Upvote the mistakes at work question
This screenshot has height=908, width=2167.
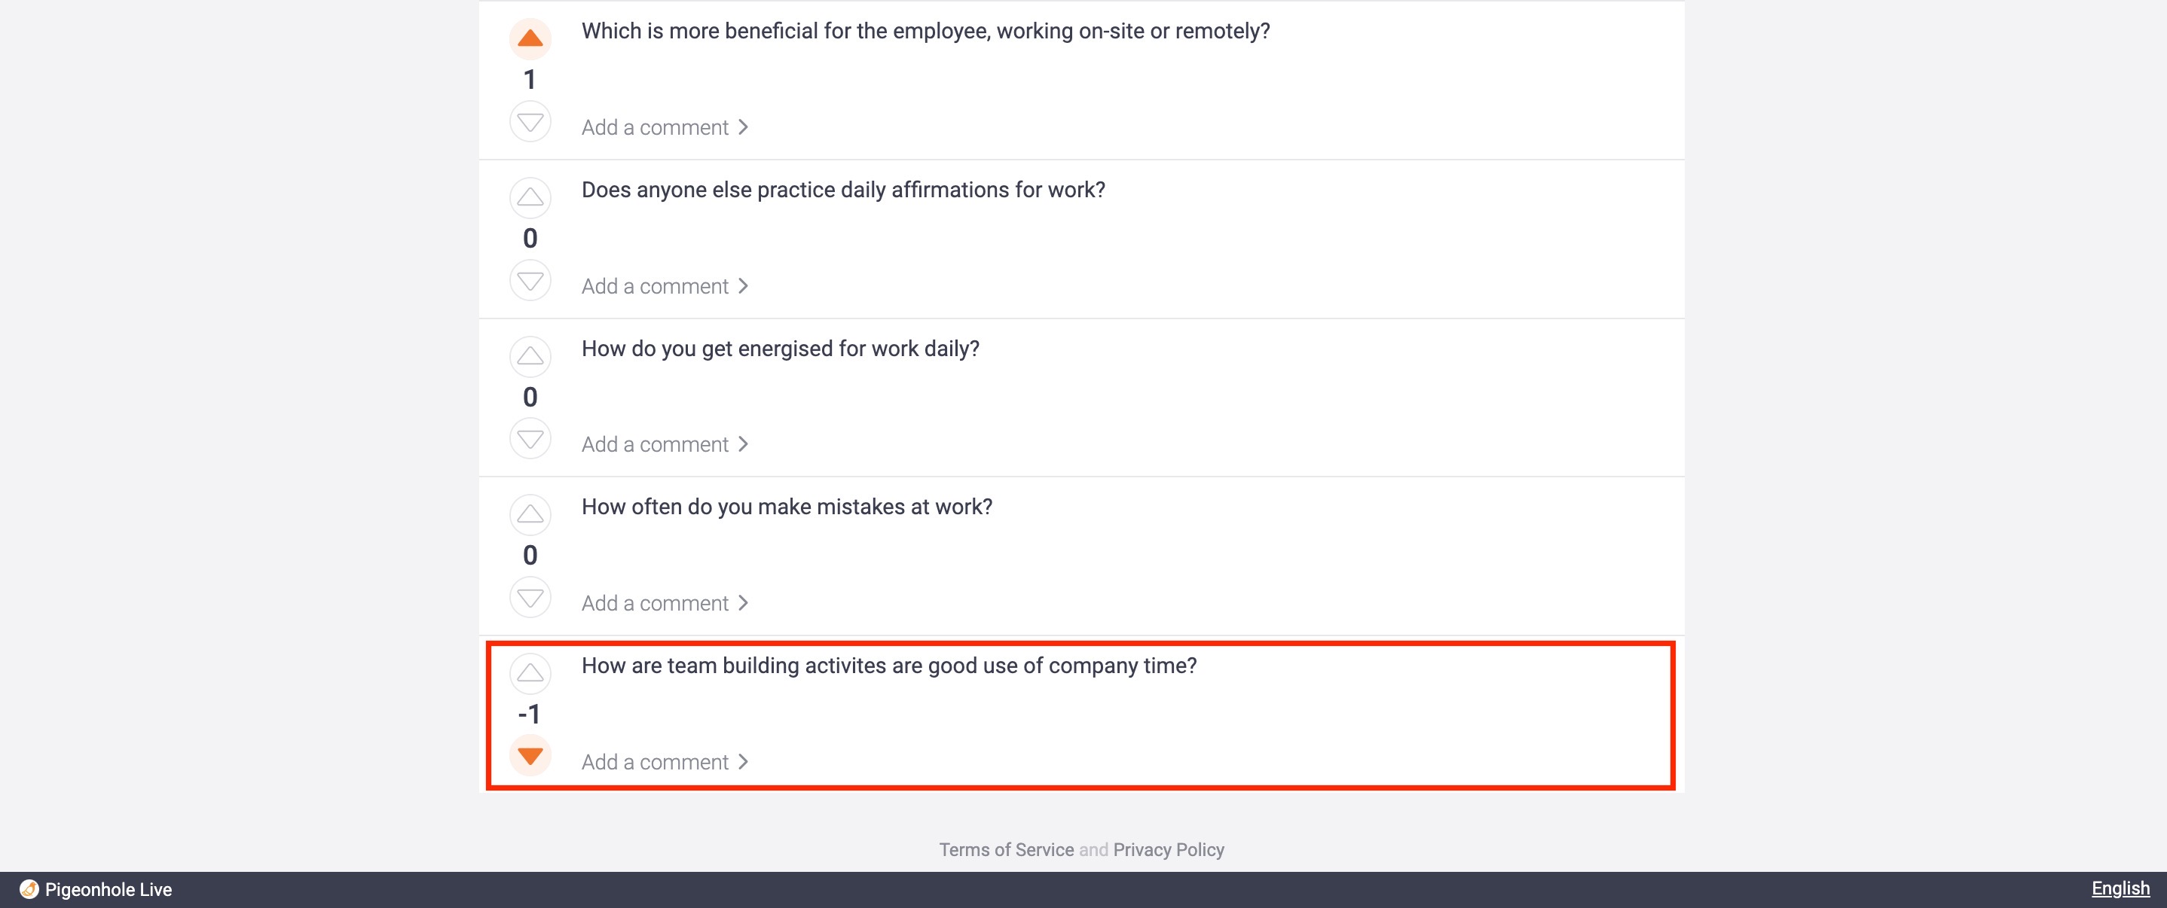(530, 514)
